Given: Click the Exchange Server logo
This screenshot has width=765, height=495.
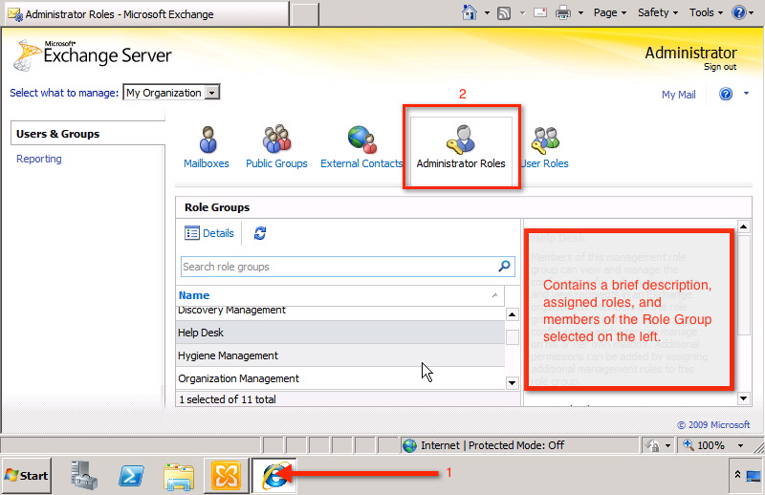Looking at the screenshot, I should click(x=92, y=54).
